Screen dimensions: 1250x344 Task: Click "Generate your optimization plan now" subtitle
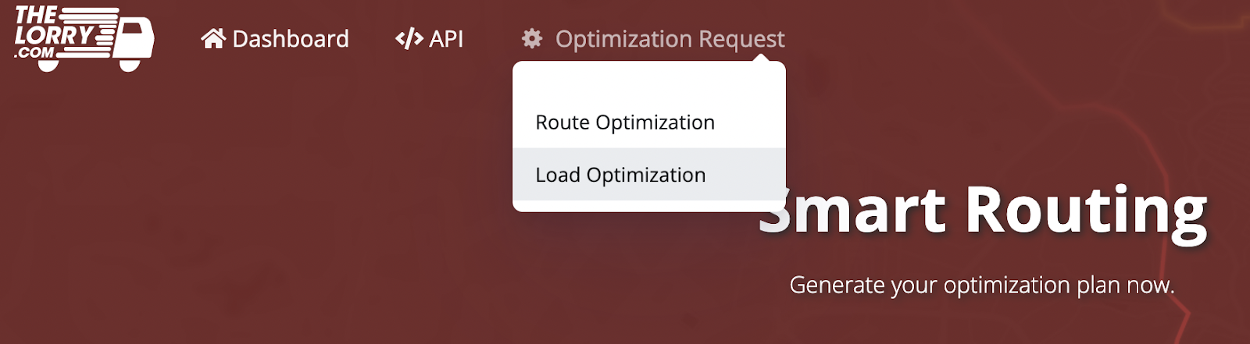[982, 285]
